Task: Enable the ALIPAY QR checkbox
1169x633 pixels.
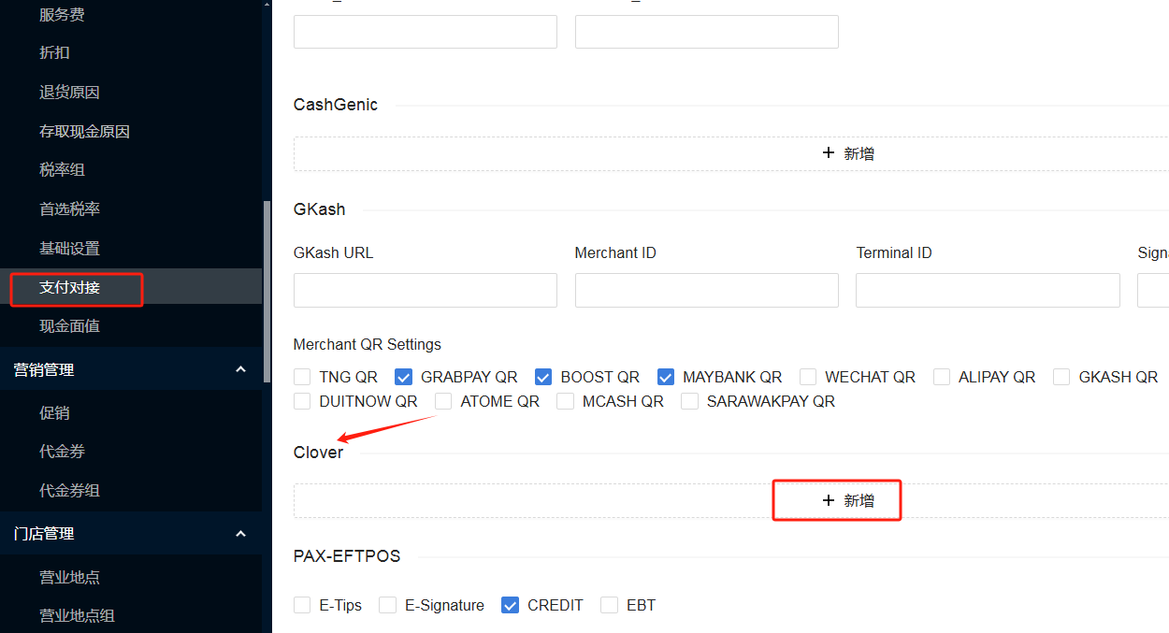Action: coord(942,377)
